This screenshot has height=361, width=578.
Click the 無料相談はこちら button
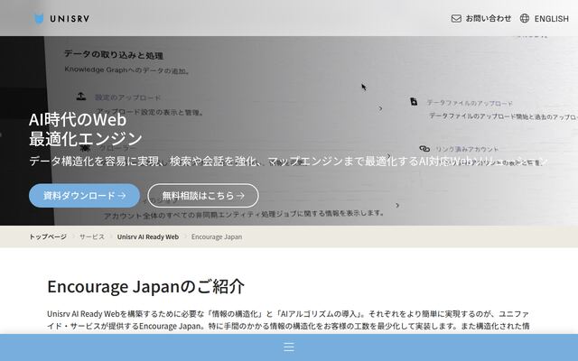point(203,196)
